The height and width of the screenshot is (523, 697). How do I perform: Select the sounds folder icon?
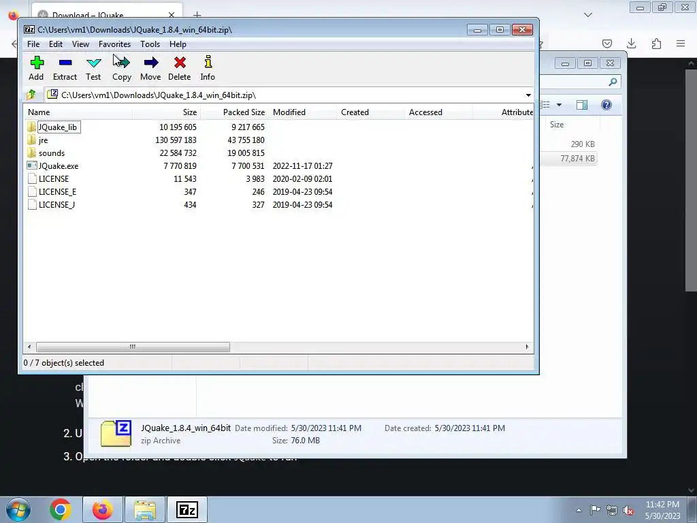click(31, 153)
